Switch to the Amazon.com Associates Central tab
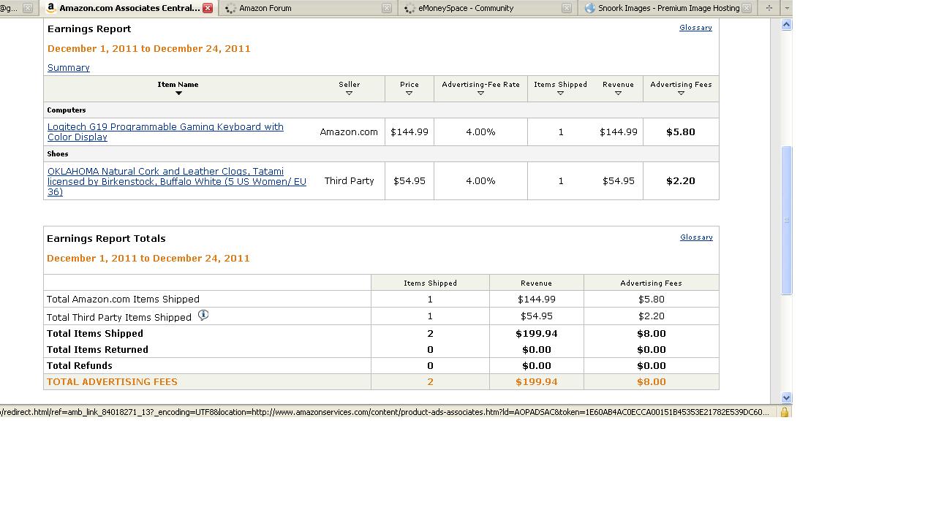The width and height of the screenshot is (936, 526). 129,8
